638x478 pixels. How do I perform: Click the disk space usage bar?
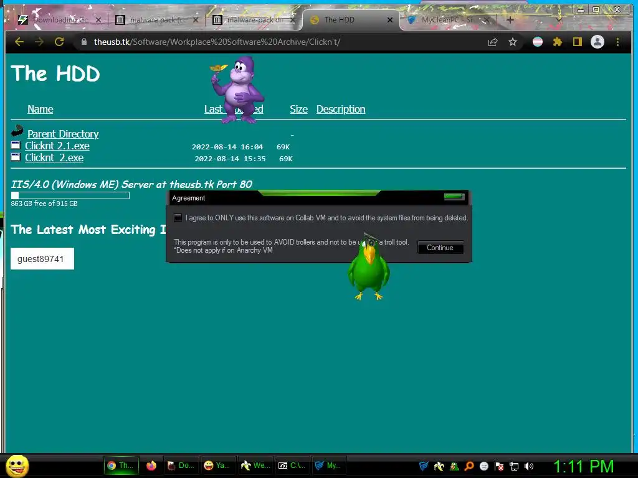[70, 195]
